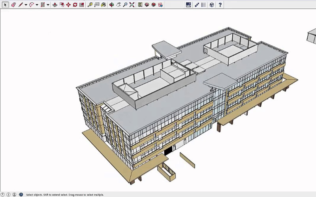Select the arrow Select tool

[5, 5]
